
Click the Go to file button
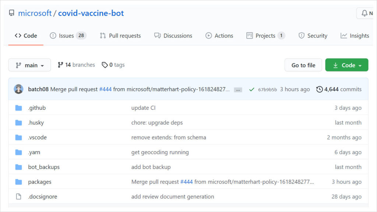(x=303, y=65)
